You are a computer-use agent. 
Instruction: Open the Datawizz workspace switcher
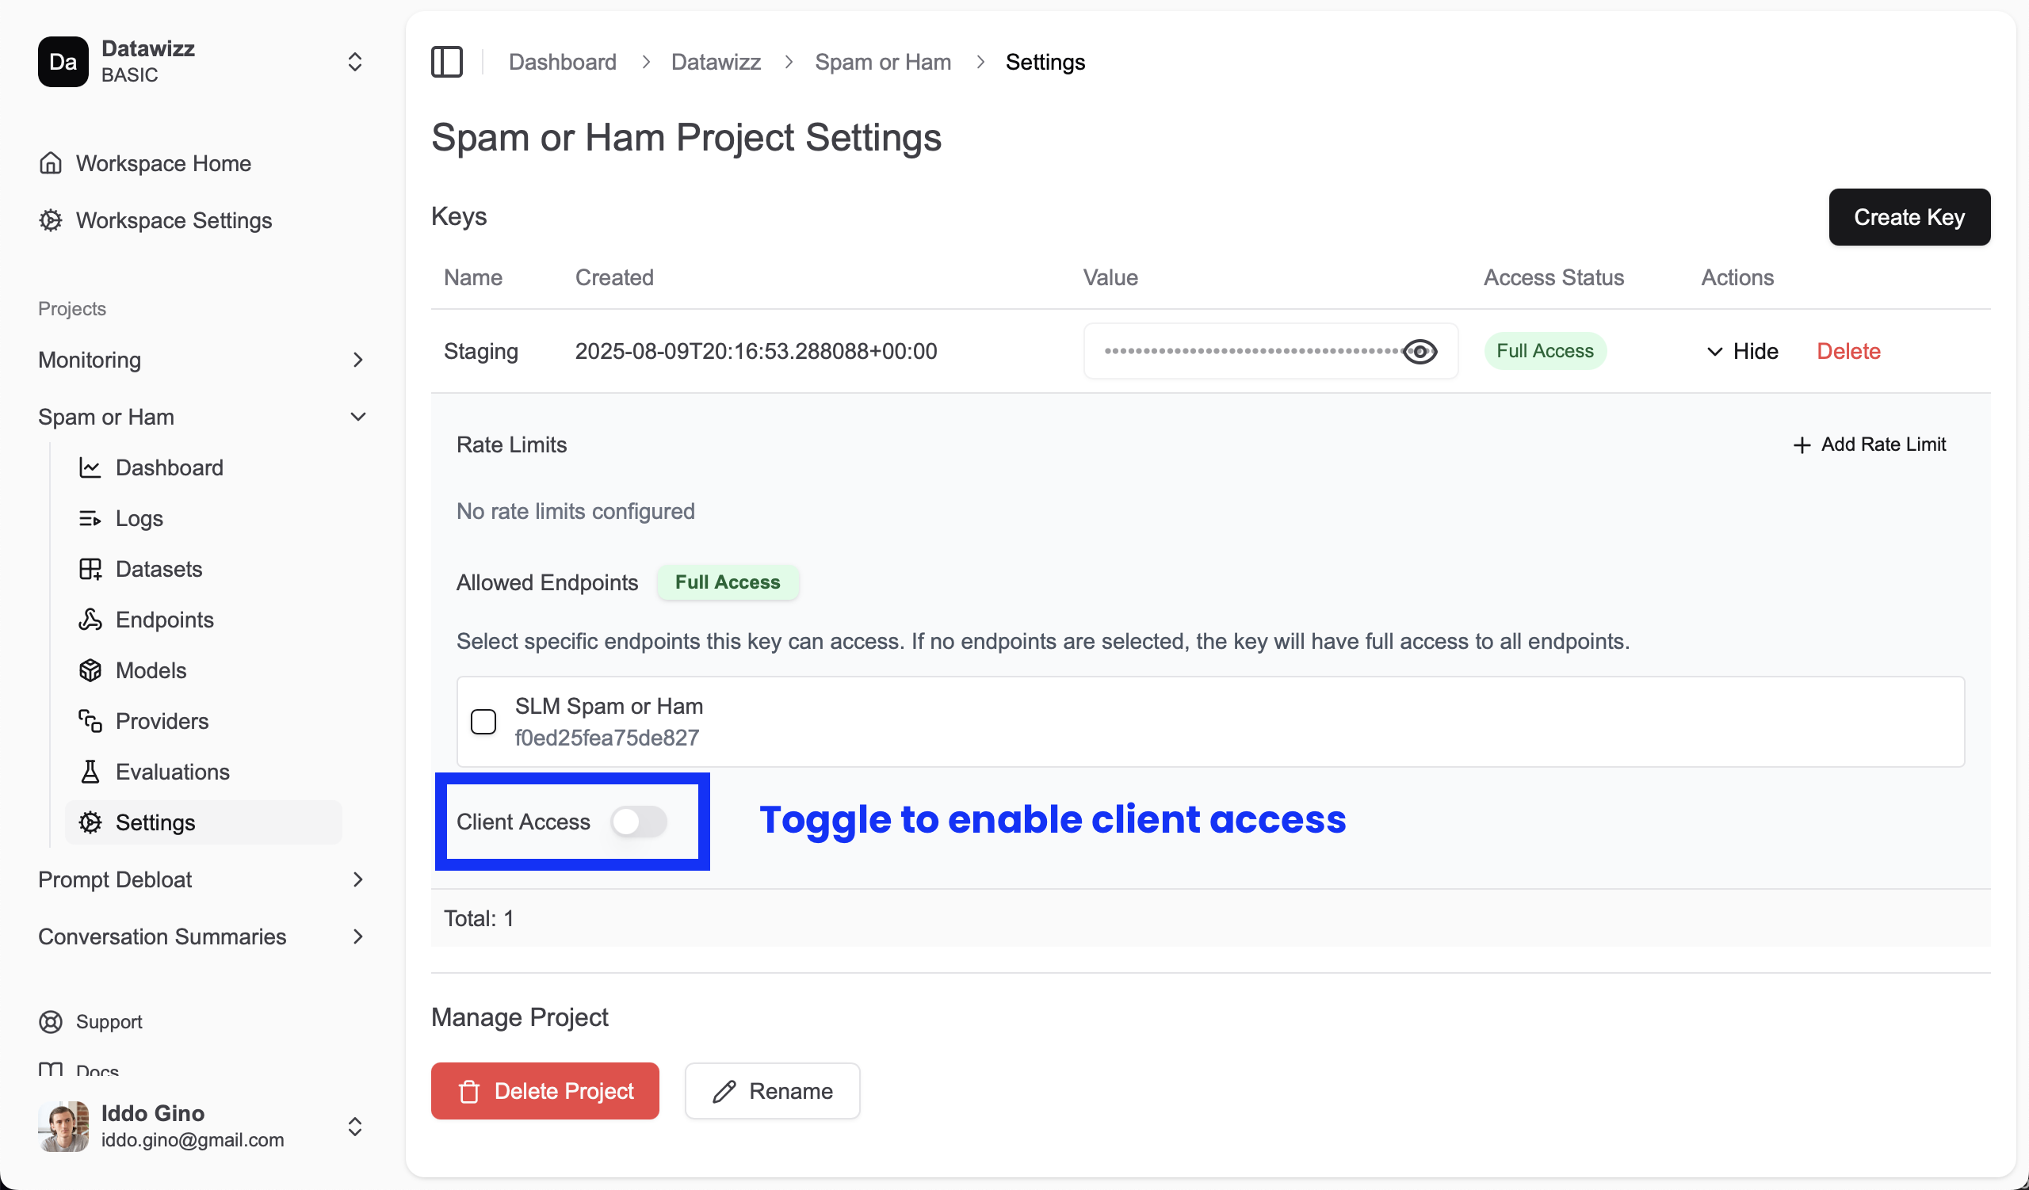click(x=354, y=61)
